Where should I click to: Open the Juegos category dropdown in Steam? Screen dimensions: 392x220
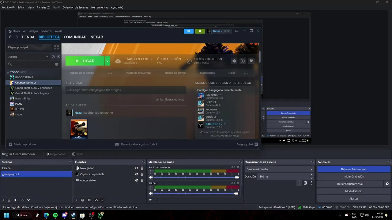[28, 57]
